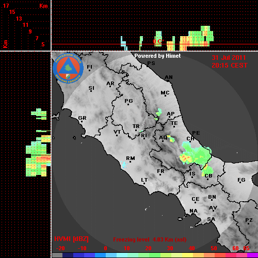Click the '17' km altitude label
Image resolution: width=258 pixels, height=258 pixels.
[x=6, y=6]
